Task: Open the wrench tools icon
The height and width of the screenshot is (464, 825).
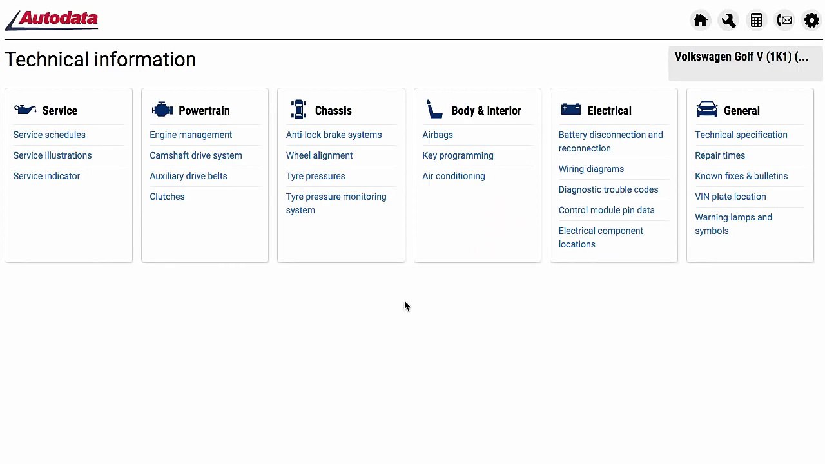Action: (x=728, y=21)
